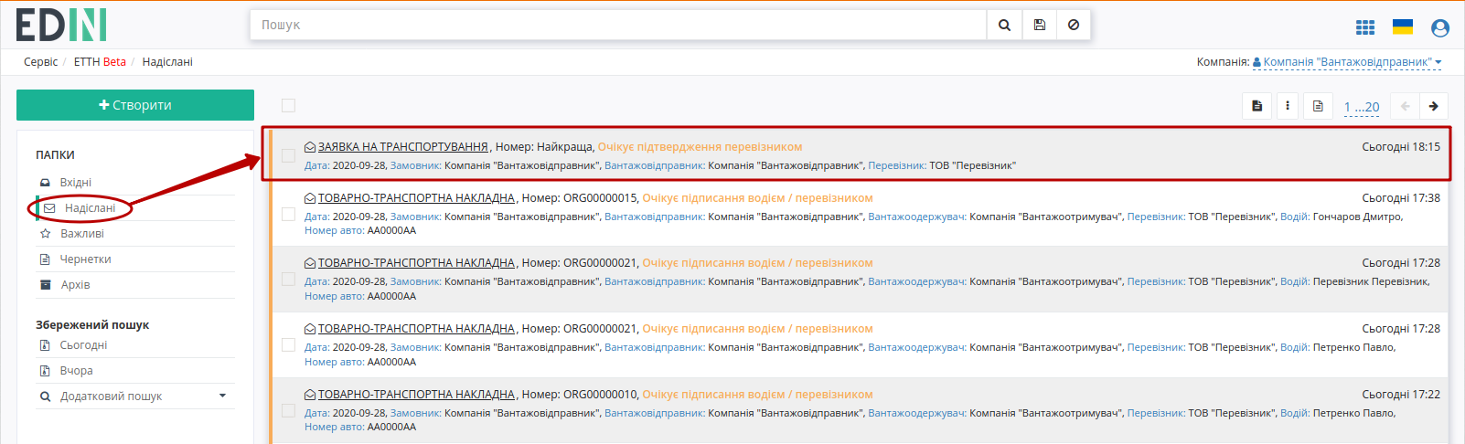Screen dimensions: 1465x444
Task: Expand the Компанія "Вантажовідправник" company dropdown
Action: (1347, 62)
